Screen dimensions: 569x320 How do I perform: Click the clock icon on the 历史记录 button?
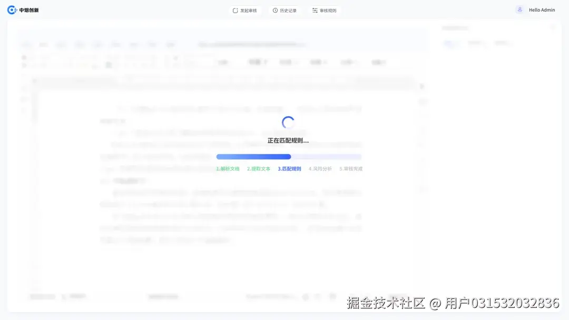(x=274, y=10)
